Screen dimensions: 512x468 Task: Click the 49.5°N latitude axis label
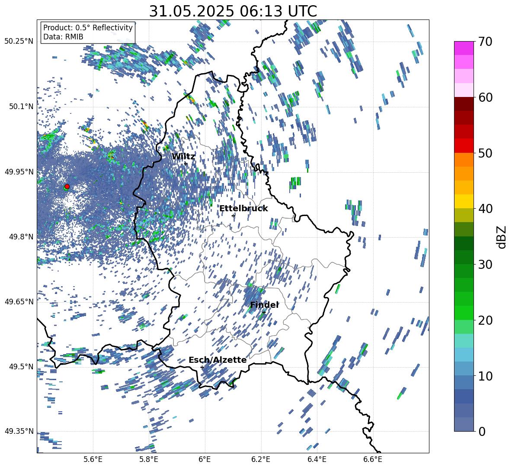[x=21, y=366]
